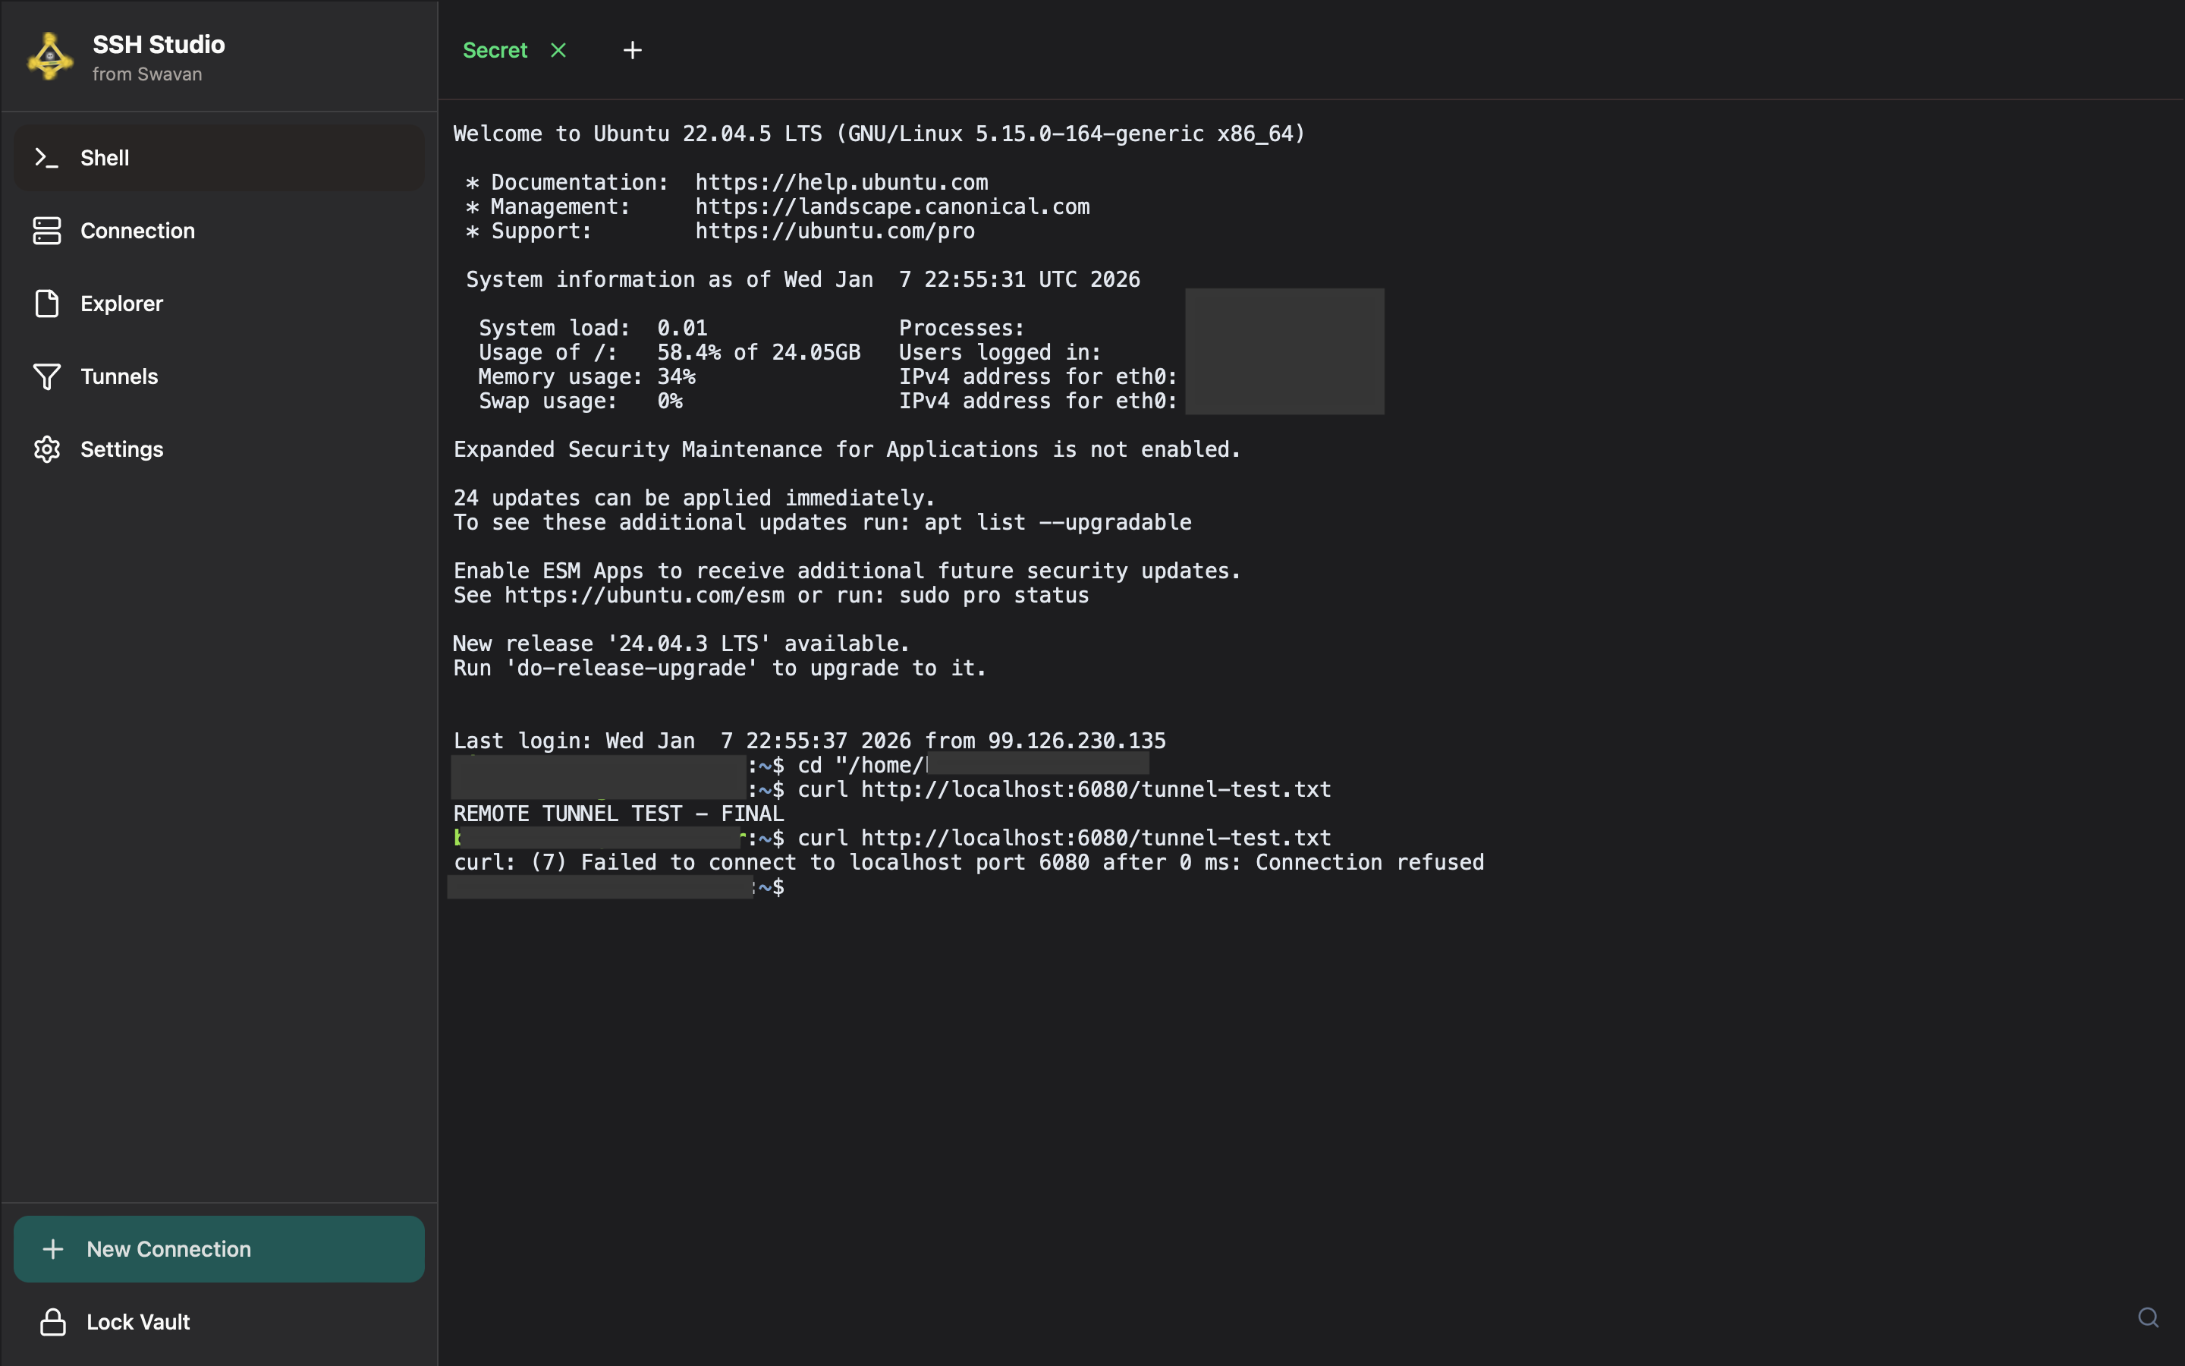This screenshot has width=2185, height=1366.
Task: Click the Tunnels funnel icon
Action: click(x=47, y=376)
